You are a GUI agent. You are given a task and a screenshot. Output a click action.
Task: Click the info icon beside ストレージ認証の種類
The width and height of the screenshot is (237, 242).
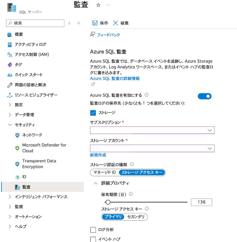(132, 164)
